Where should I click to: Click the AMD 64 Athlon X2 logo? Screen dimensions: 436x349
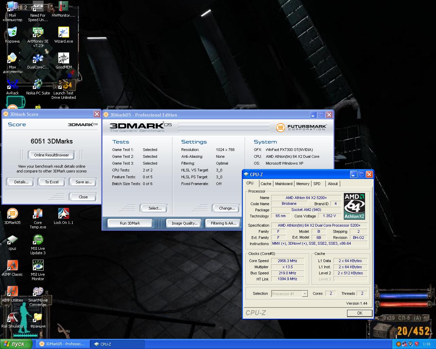tap(354, 206)
